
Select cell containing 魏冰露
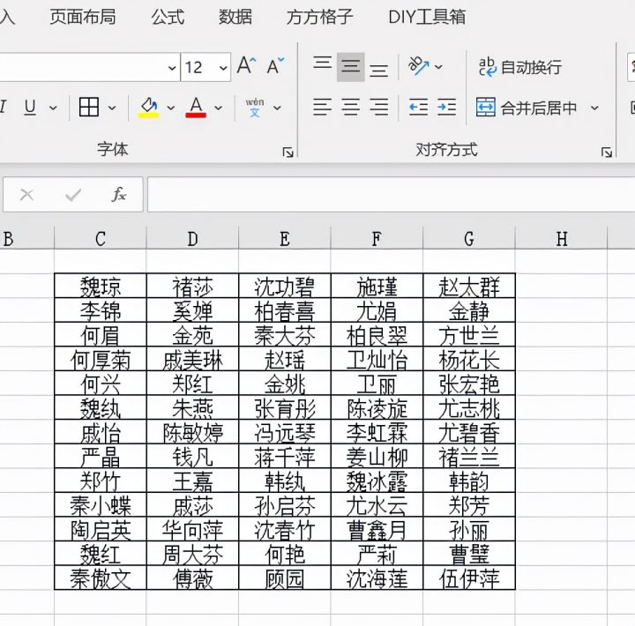pos(377,481)
